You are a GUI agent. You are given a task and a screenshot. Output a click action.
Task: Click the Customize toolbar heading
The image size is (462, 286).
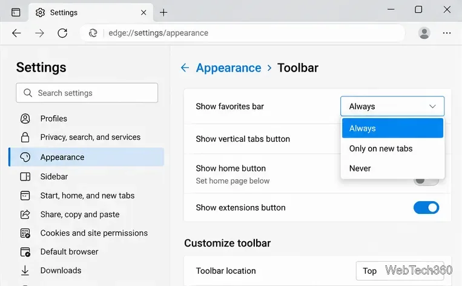[228, 243]
